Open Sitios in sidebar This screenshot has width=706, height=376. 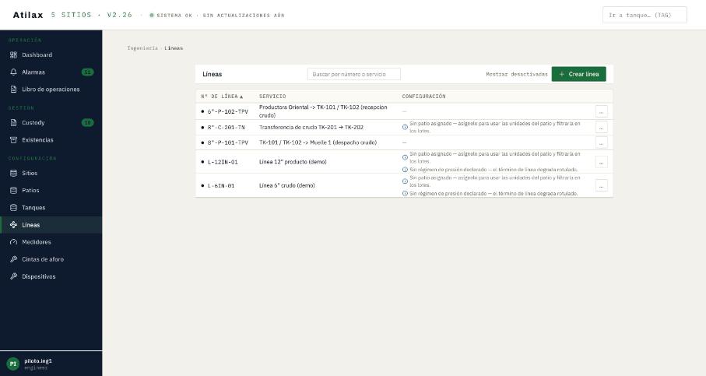click(x=51, y=173)
